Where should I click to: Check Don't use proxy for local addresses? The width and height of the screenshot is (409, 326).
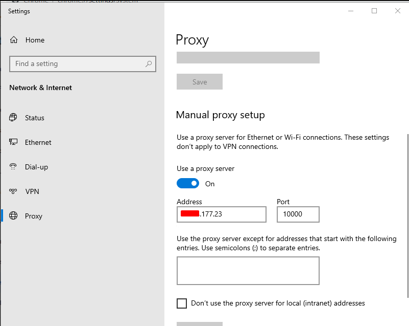[x=182, y=303]
